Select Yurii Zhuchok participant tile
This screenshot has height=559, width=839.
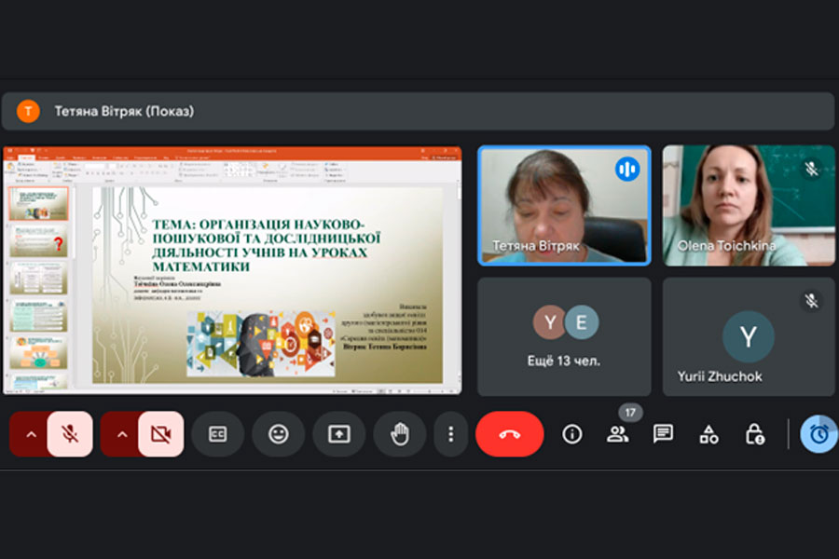click(749, 336)
